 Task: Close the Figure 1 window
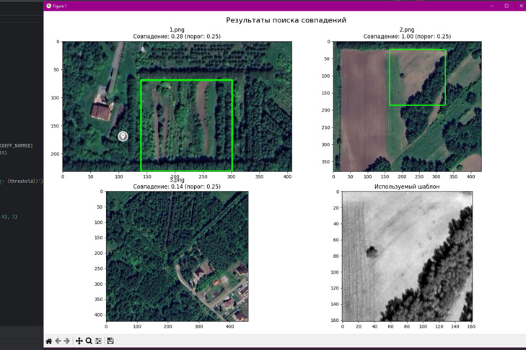pyautogui.click(x=521, y=6)
